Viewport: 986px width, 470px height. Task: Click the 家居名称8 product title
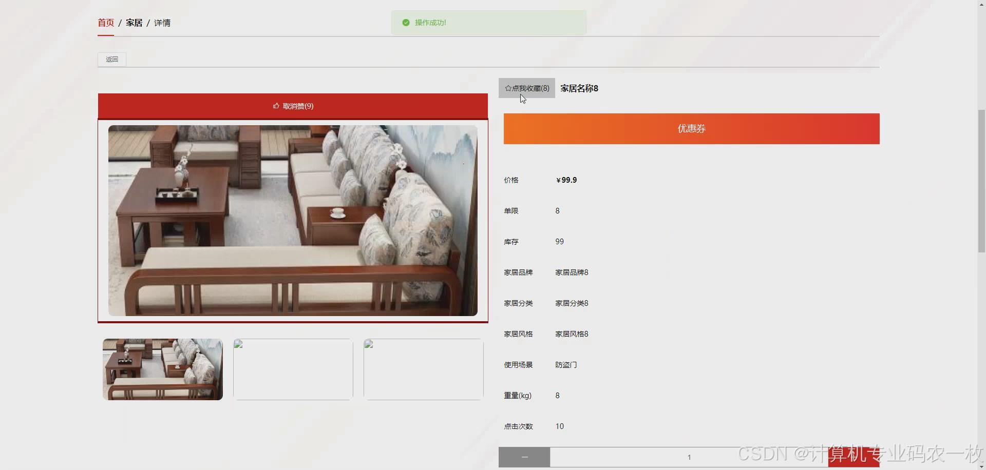[x=579, y=88]
